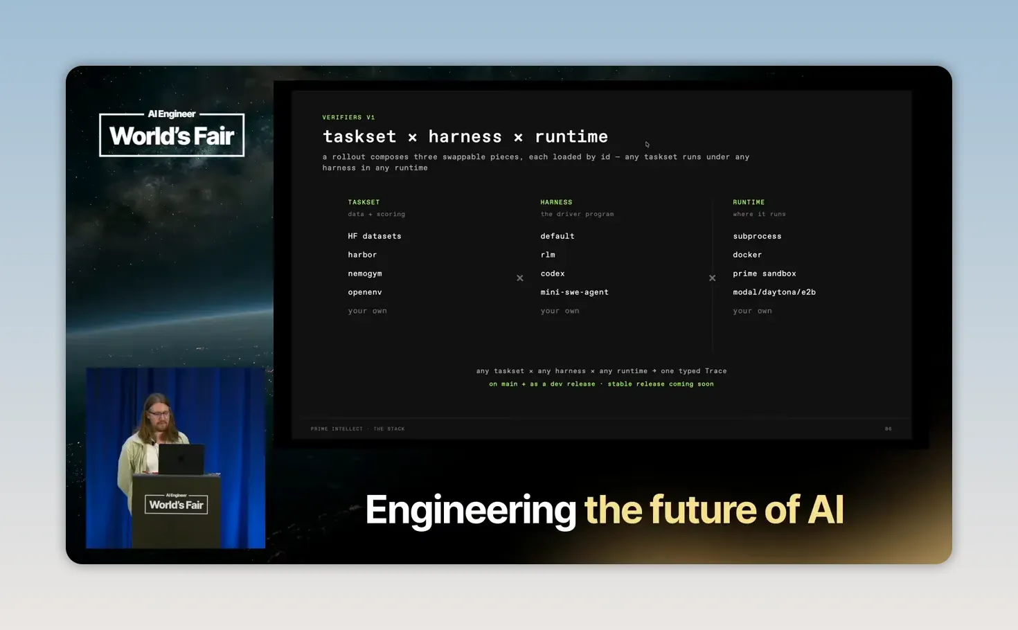The image size is (1018, 630).
Task: Click the slide description paragraph about rollouts
Action: coord(536,162)
